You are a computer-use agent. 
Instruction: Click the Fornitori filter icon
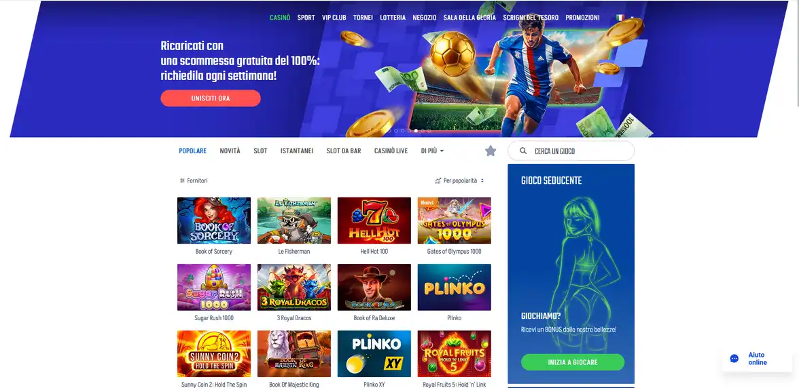tap(182, 180)
